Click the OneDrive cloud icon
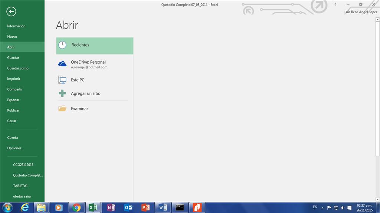The height and width of the screenshot is (213, 380). pos(62,64)
